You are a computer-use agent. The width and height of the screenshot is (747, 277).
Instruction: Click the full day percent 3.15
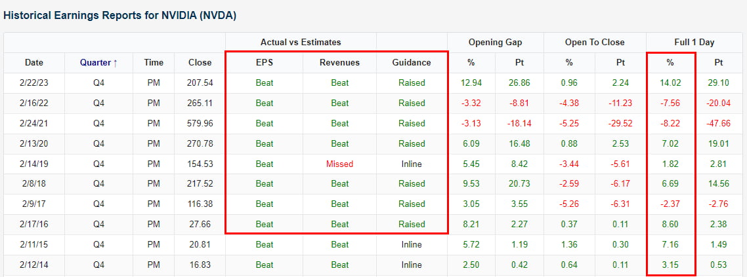(x=670, y=265)
